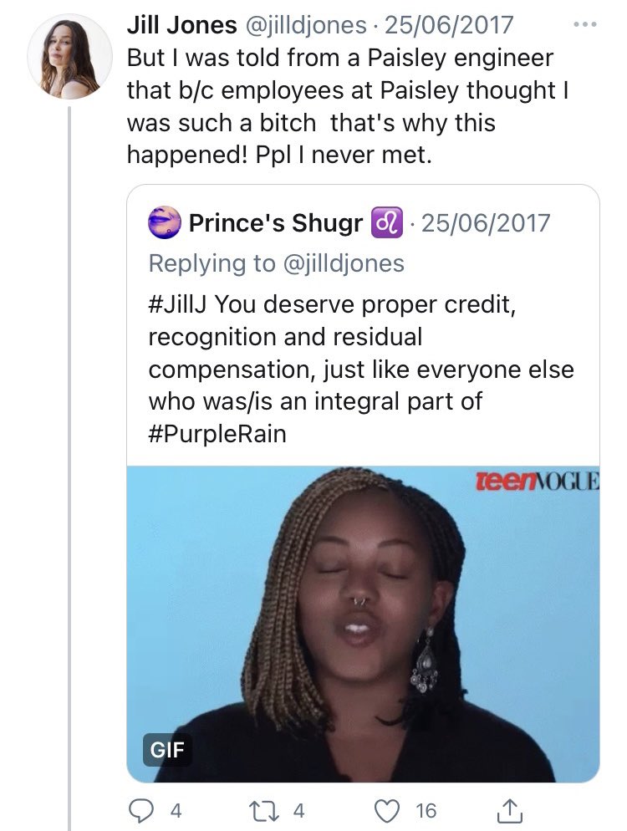Tap Prince's Shugr purple lips avatar
Viewport: 627px width, 831px height.
click(165, 222)
